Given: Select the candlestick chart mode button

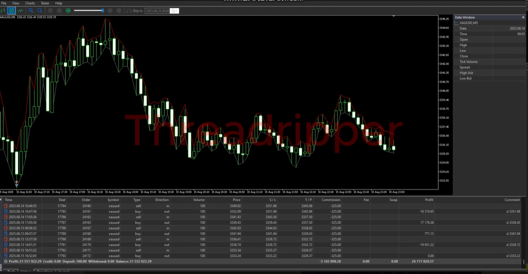Looking at the screenshot, I should pyautogui.click(x=12, y=11).
